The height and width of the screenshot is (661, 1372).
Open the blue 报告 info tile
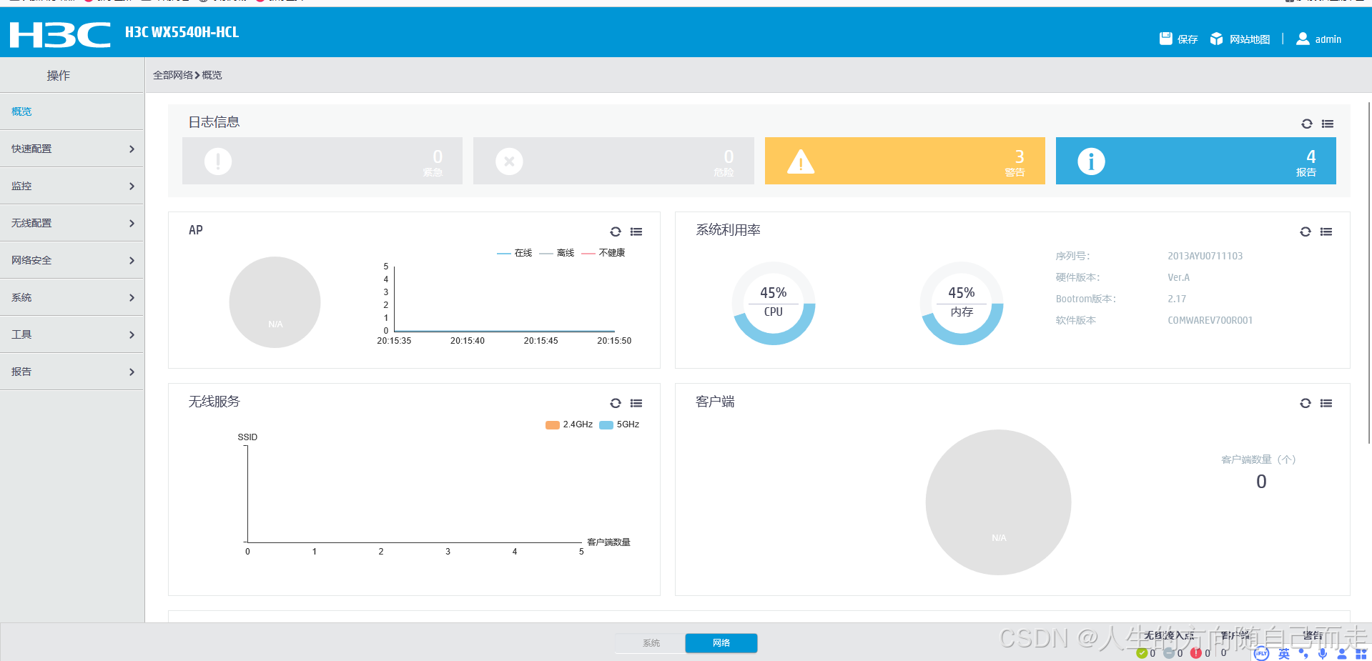point(1196,161)
